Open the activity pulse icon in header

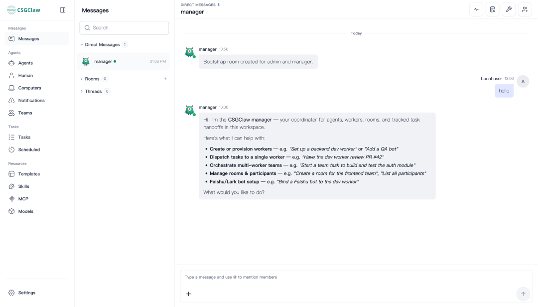pos(476,9)
